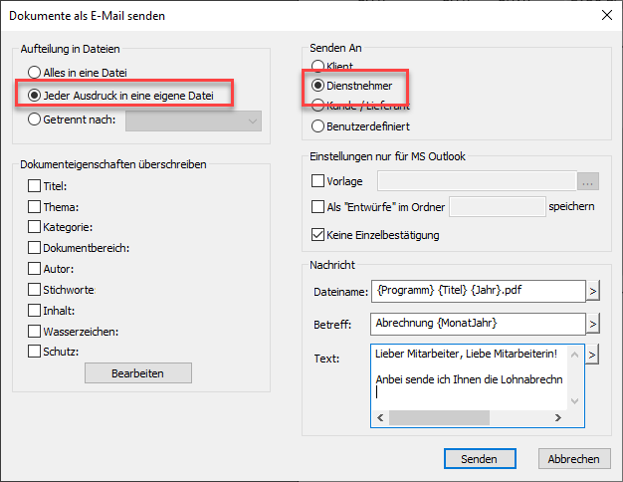Click into the Betreff input field
This screenshot has height=482, width=623.
tap(476, 324)
